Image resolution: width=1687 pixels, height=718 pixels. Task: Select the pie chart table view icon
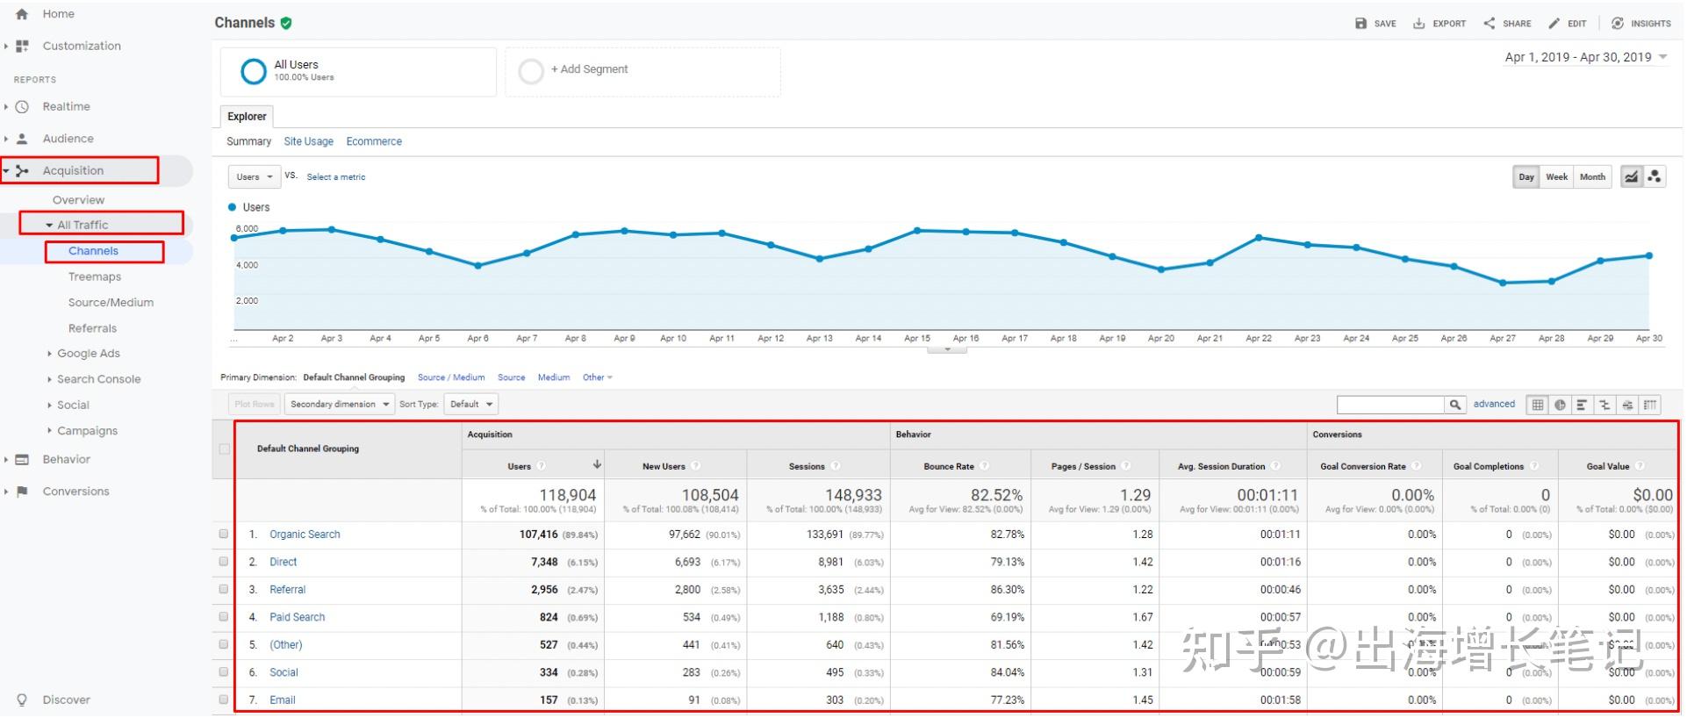point(1560,405)
